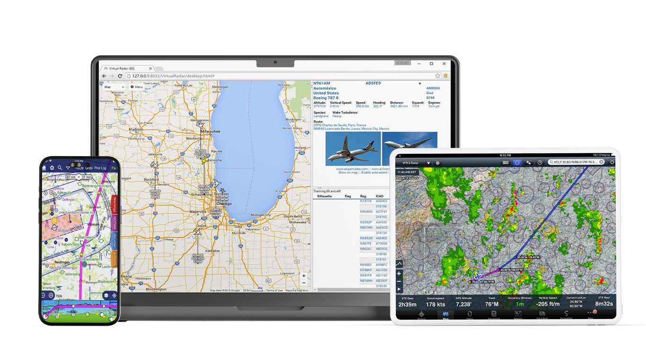Open the Menu gear button on map

pyautogui.click(x=136, y=87)
